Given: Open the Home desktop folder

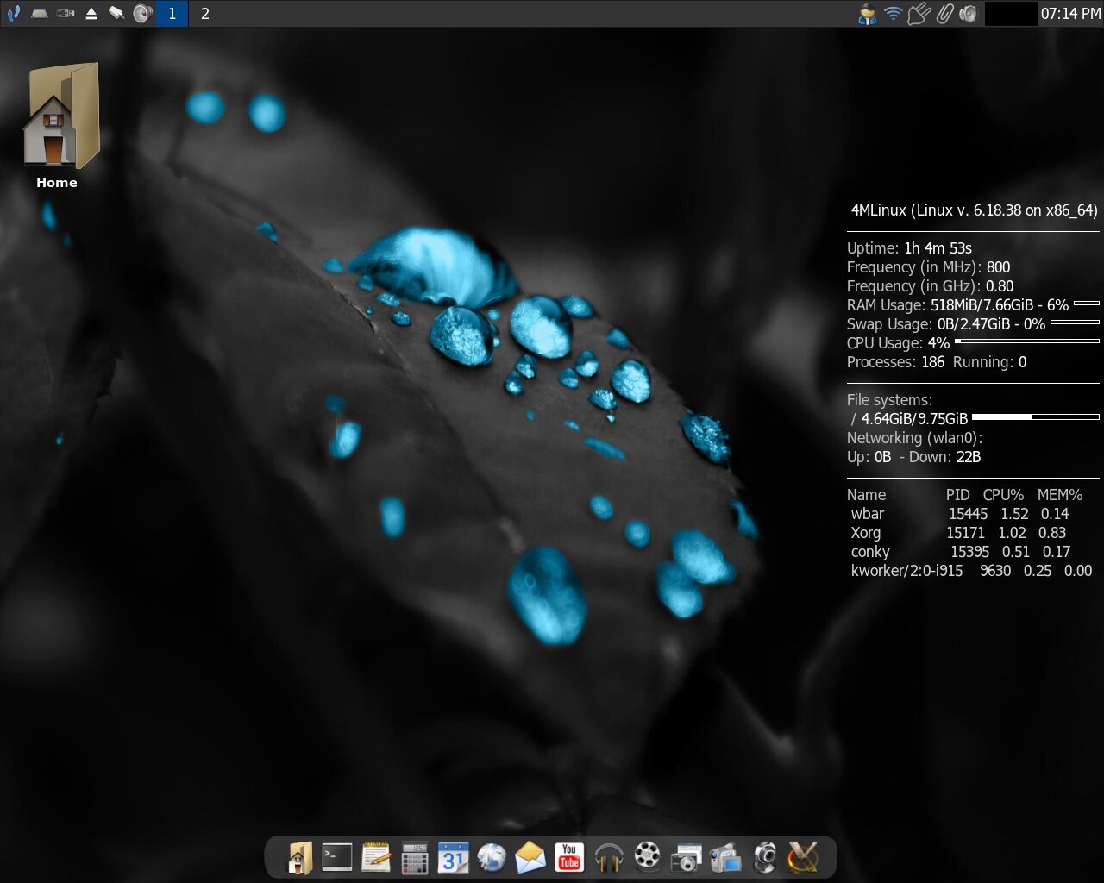Looking at the screenshot, I should click(x=60, y=125).
